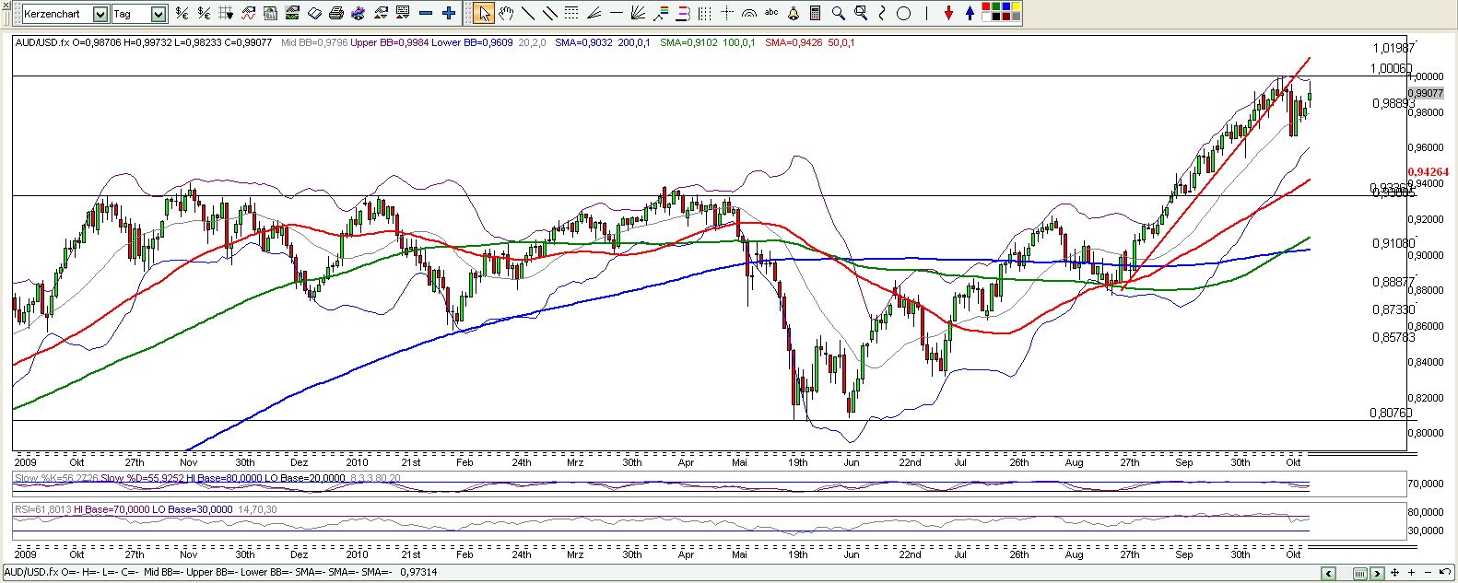Screen dimensions: 1458x583
Task: Select the crosshair cursor tool
Action: click(x=727, y=14)
